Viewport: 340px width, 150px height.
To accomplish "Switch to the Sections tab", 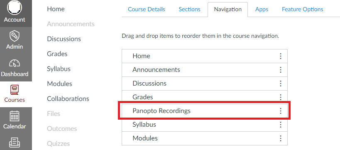I will point(190,9).
